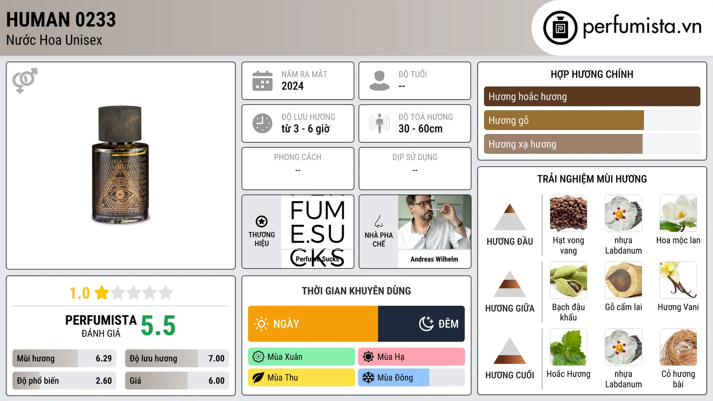Screen dimensions: 713x401
Task: Click the Hương cuối pyramid icon
Action: pyautogui.click(x=510, y=351)
